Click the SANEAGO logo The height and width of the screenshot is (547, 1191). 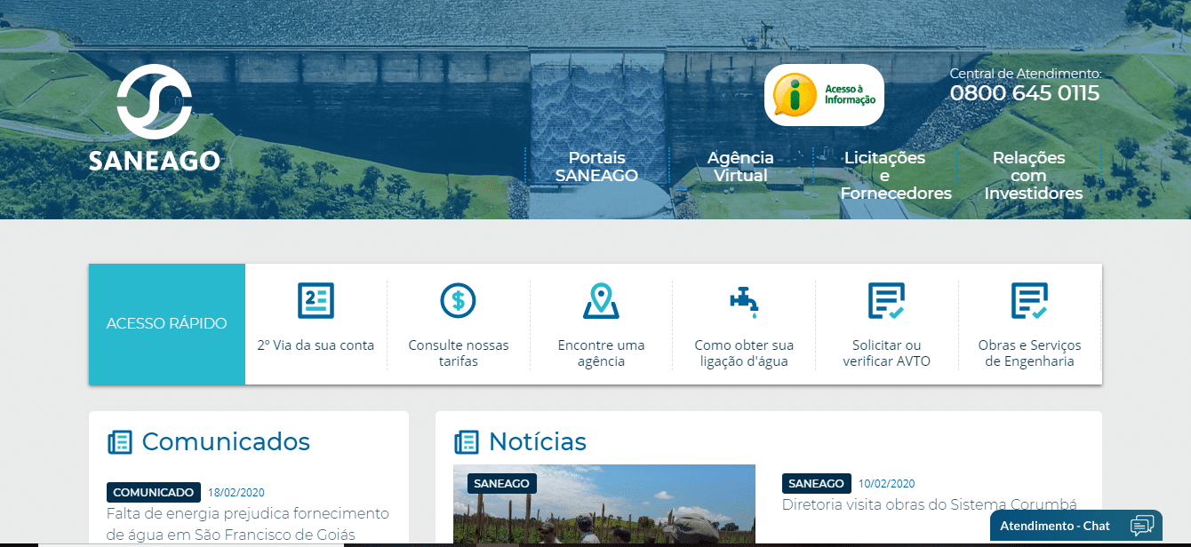[x=155, y=119]
